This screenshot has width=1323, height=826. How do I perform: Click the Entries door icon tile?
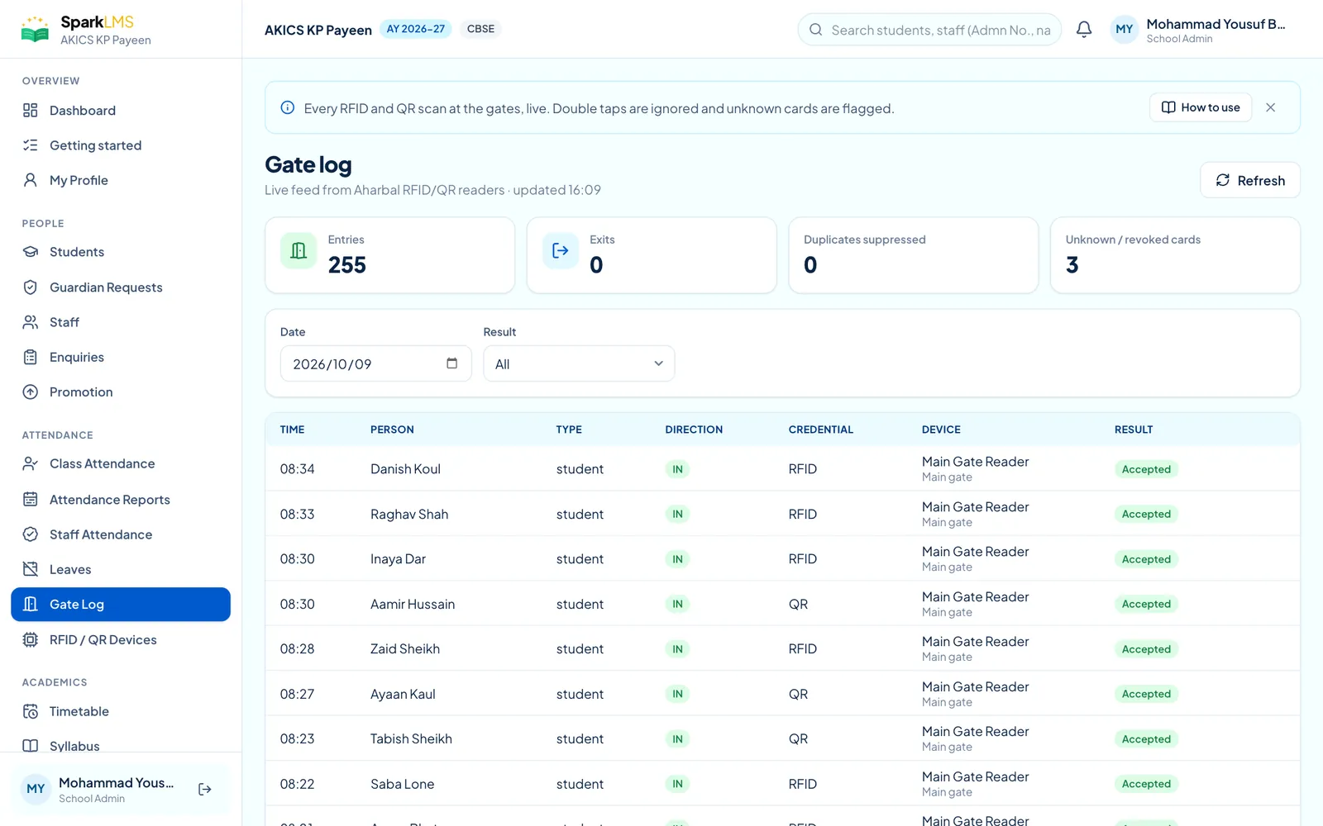[299, 251]
